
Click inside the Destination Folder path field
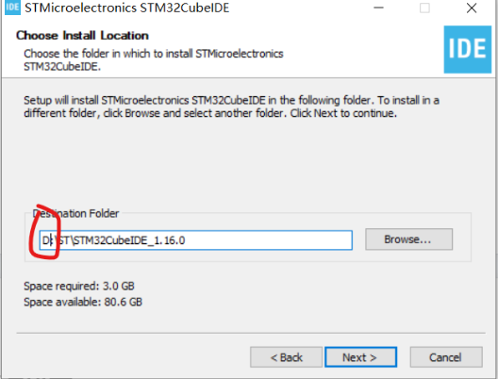(196, 240)
